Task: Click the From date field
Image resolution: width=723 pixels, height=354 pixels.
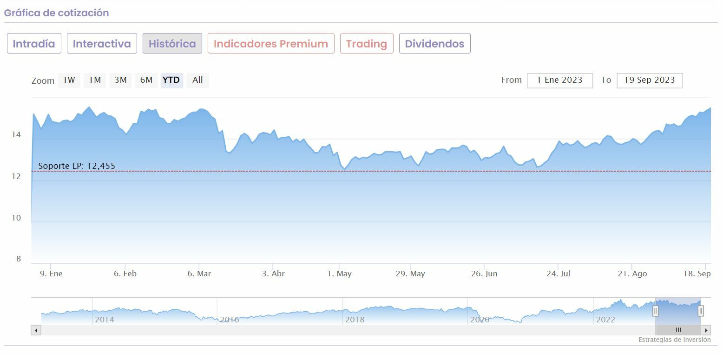Action: pos(559,80)
